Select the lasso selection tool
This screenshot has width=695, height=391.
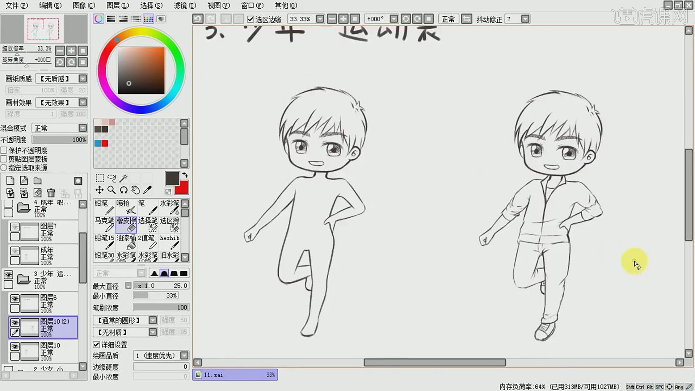111,178
